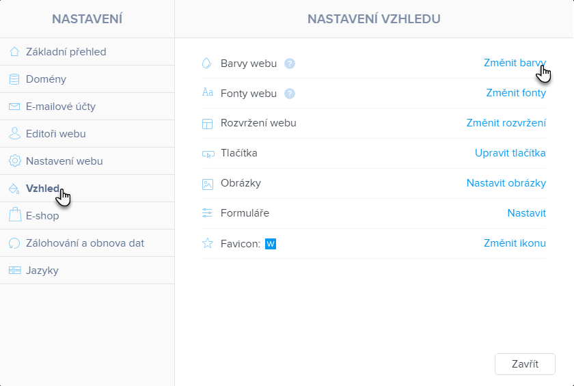Click the database icon next to Domény
This screenshot has height=386, width=574.
coord(14,79)
